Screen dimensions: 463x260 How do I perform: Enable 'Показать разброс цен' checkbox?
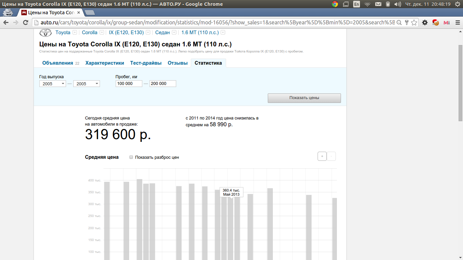click(x=131, y=157)
